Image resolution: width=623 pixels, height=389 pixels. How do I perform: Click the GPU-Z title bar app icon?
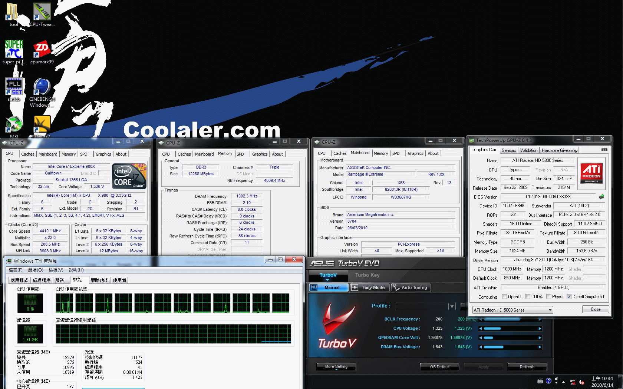point(471,140)
